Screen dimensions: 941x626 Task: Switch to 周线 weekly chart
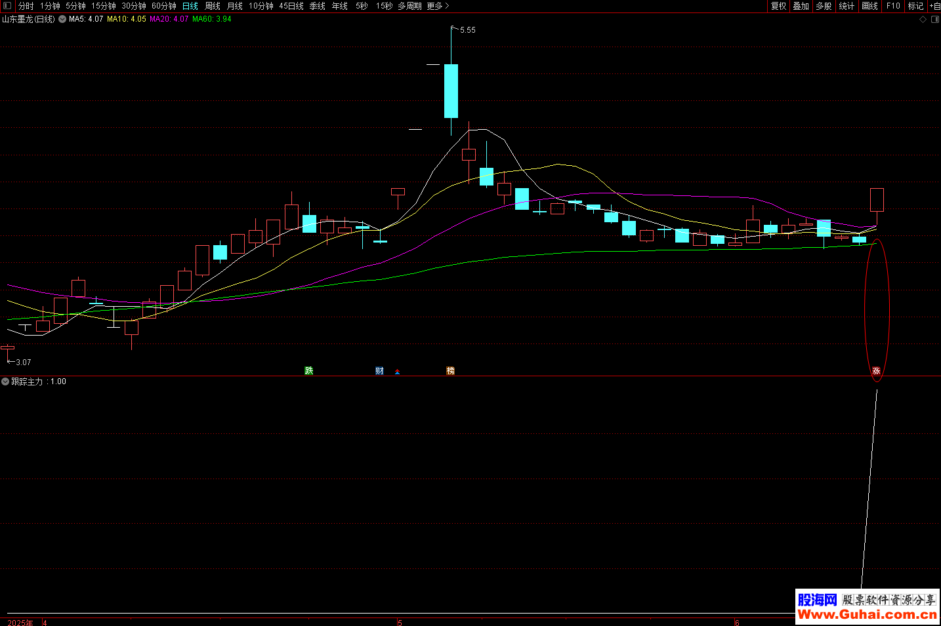(213, 6)
